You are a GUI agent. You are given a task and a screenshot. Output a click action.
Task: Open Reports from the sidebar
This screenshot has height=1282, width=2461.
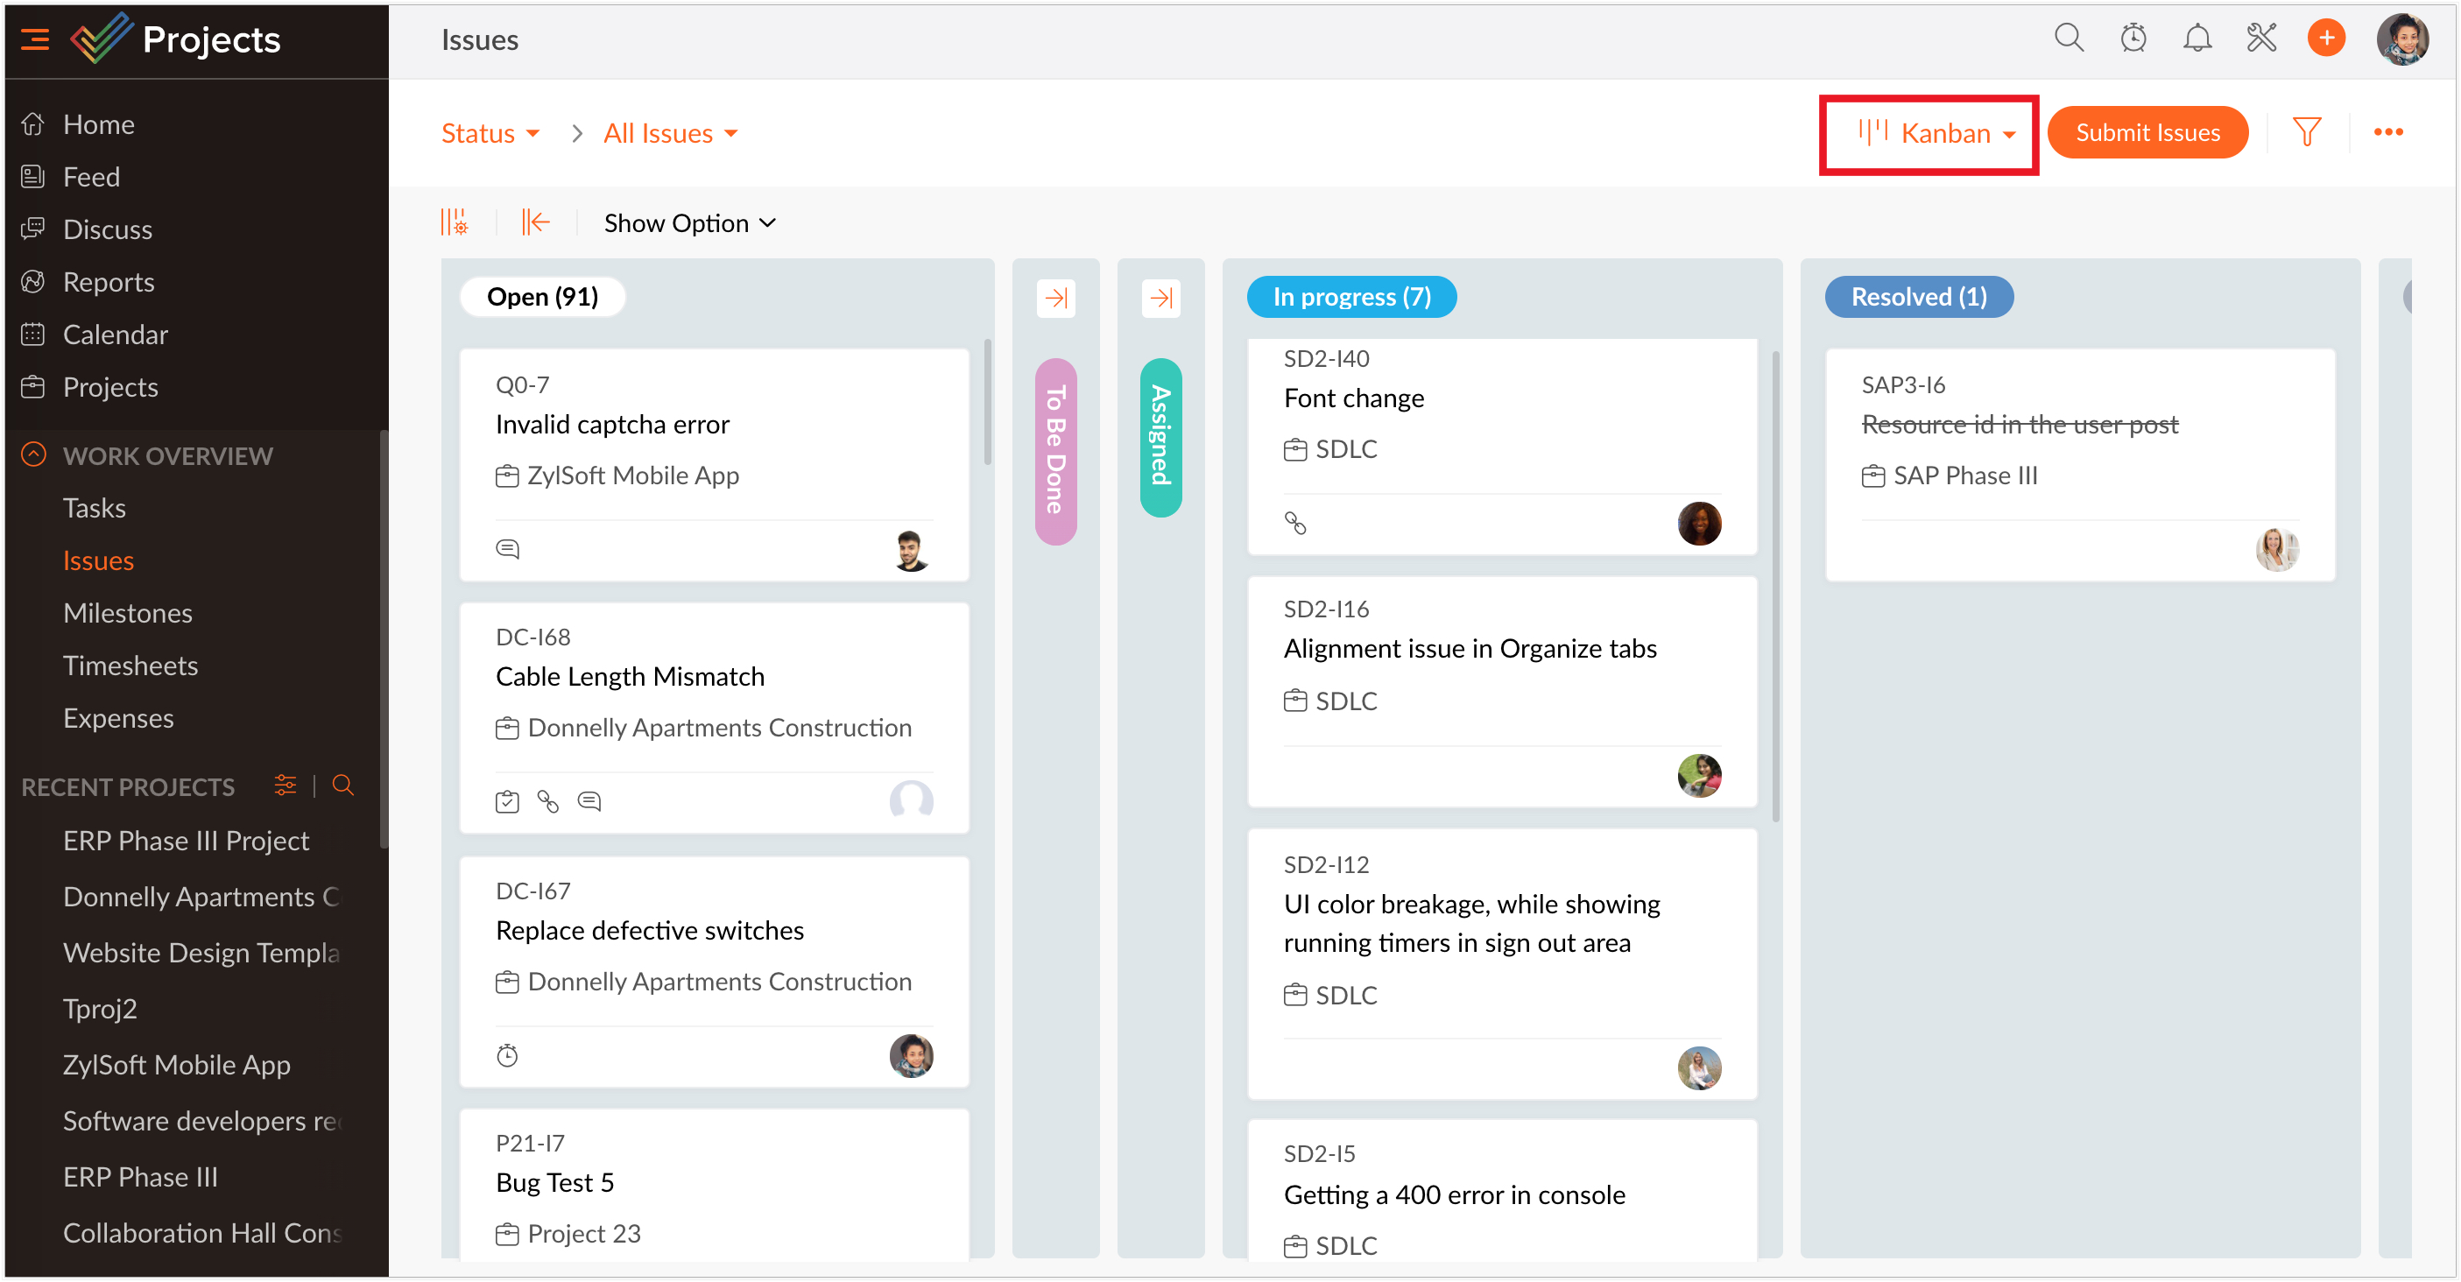point(108,282)
